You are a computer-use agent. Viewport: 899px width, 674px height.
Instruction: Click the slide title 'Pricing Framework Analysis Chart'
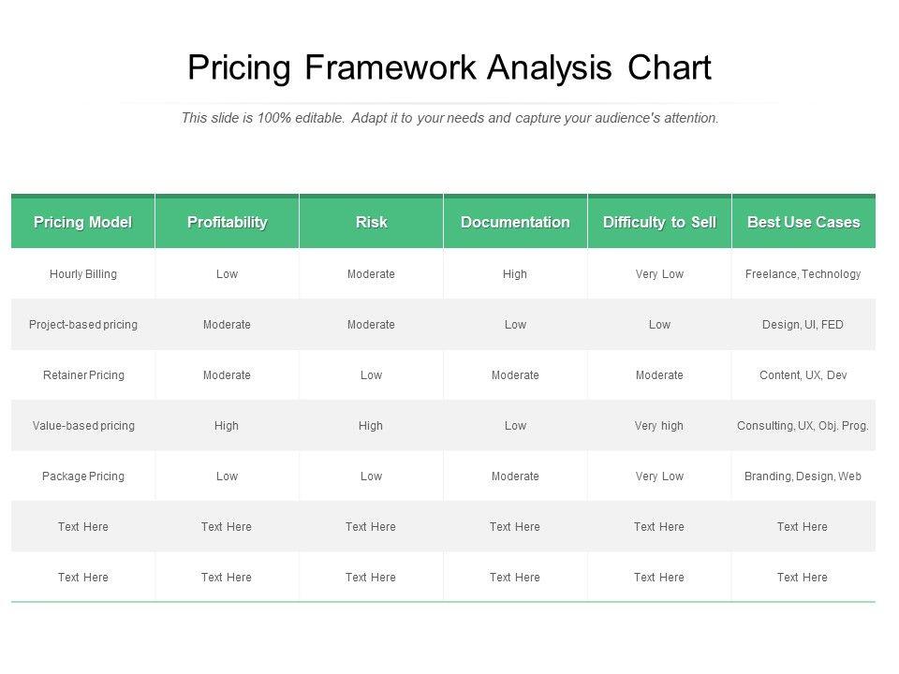click(449, 68)
